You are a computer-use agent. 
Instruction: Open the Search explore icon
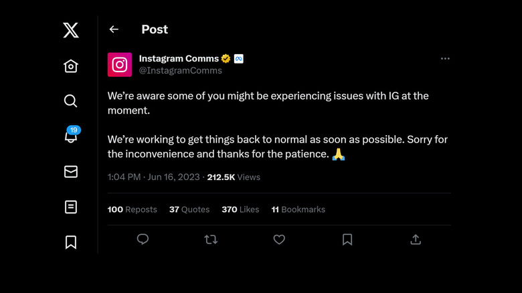[x=71, y=101]
